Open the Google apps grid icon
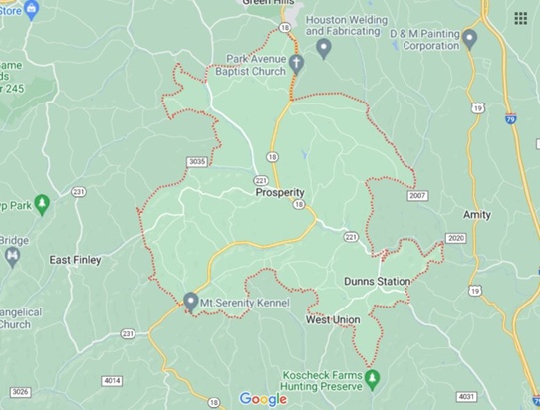The width and height of the screenshot is (540, 410). pyautogui.click(x=521, y=18)
